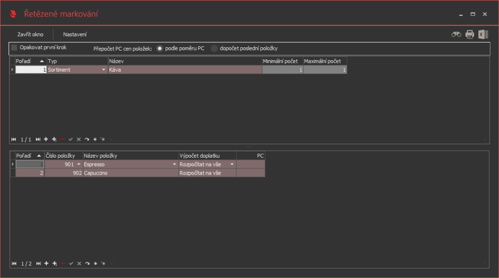This screenshot has width=499, height=278.
Task: Jump to last record in the upper grid
Action: [x=38, y=139]
